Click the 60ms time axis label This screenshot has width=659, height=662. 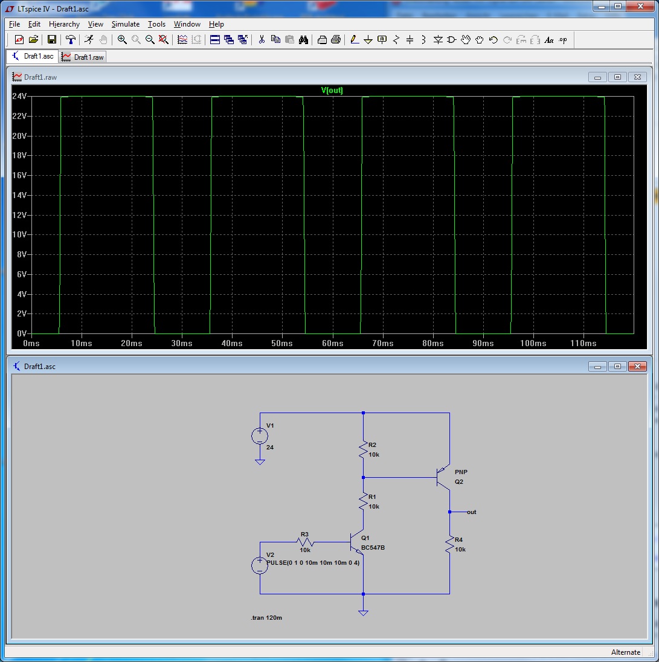(333, 343)
